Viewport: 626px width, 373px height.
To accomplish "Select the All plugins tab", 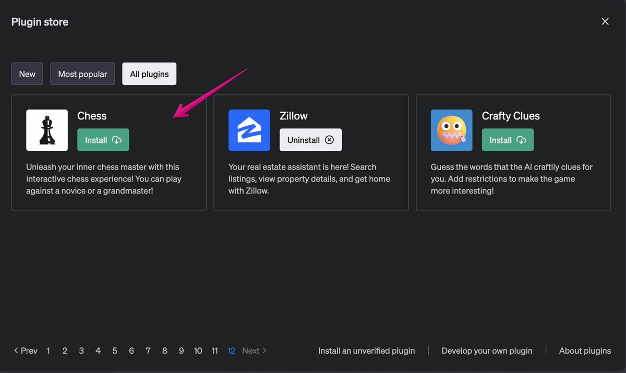I will [x=149, y=74].
